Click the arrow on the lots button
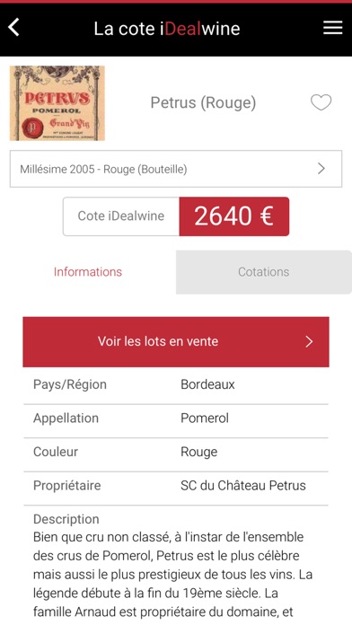Screen dimensions: 352x625 pos(309,341)
